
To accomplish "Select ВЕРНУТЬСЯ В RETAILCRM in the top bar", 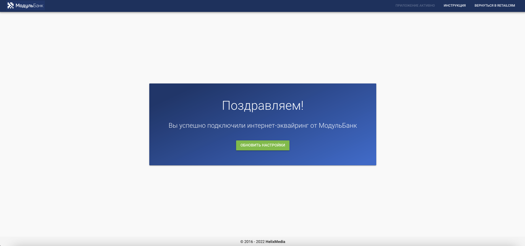I will (495, 6).
